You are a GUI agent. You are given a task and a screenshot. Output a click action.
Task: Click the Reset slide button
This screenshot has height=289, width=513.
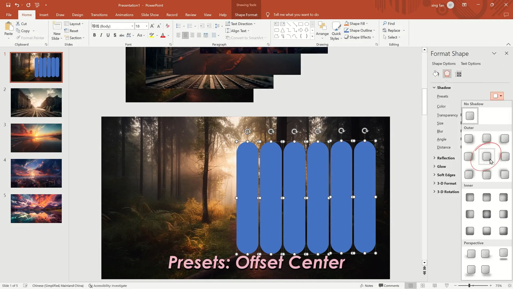point(71,31)
